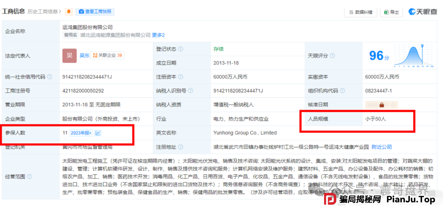Click help icon next to 统一社会信用代码
Image resolution: width=443 pixels, height=208 pixels.
50,77
